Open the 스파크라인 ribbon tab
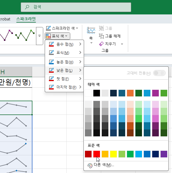Image resolution: width=172 pixels, height=173 pixels. (x=26, y=19)
